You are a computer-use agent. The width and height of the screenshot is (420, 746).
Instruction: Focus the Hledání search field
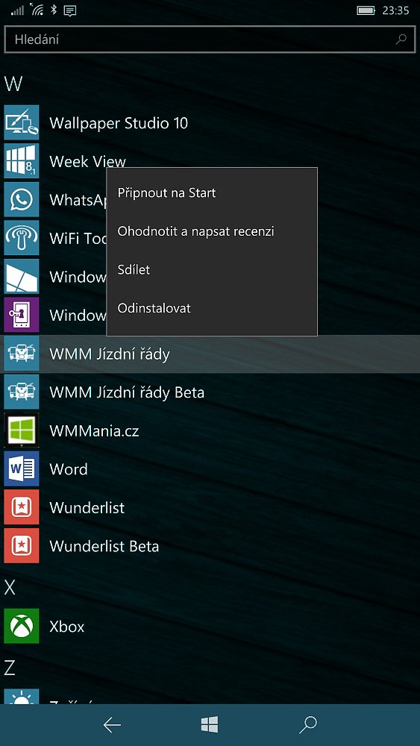210,40
